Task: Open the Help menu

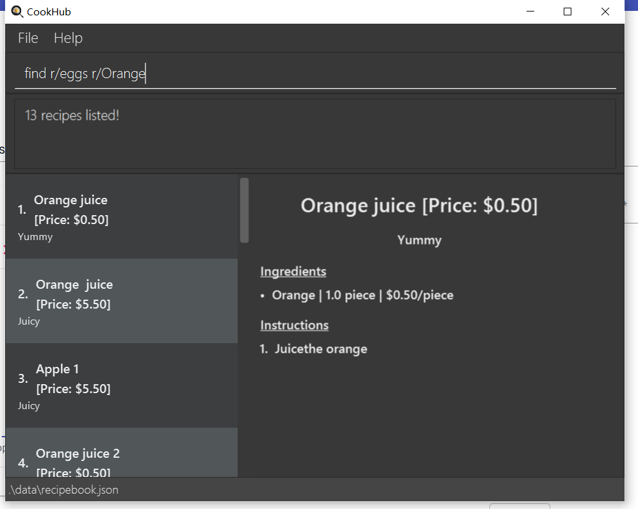Action: click(x=68, y=38)
